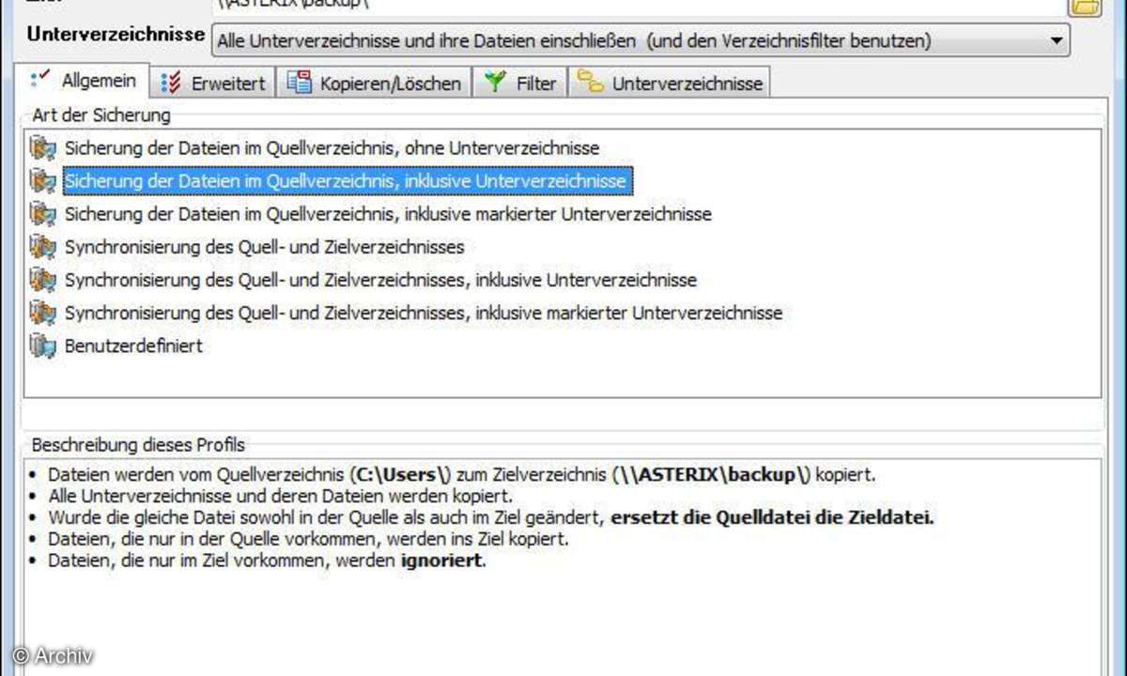
Task: Click description line 'Alle Unterverzeichnisse und deren Dateien'
Action: pos(281,495)
